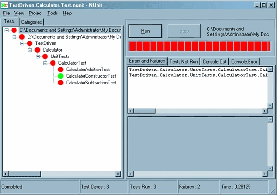Open the Console.Out tab

coord(214,62)
